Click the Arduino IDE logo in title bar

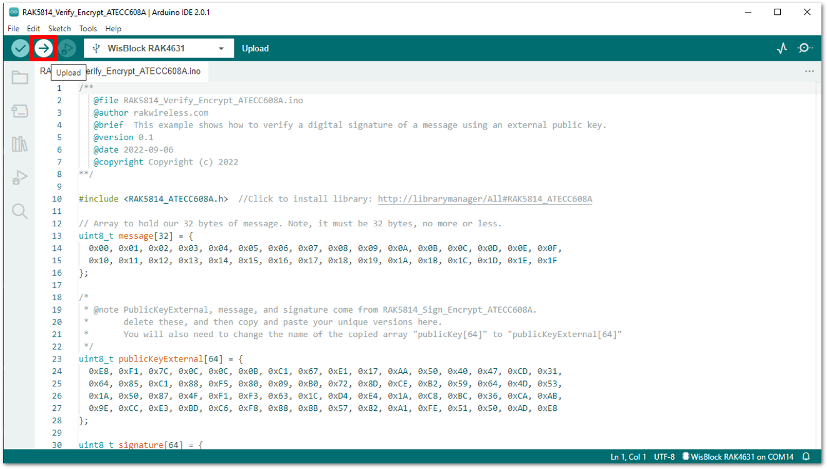(x=14, y=12)
